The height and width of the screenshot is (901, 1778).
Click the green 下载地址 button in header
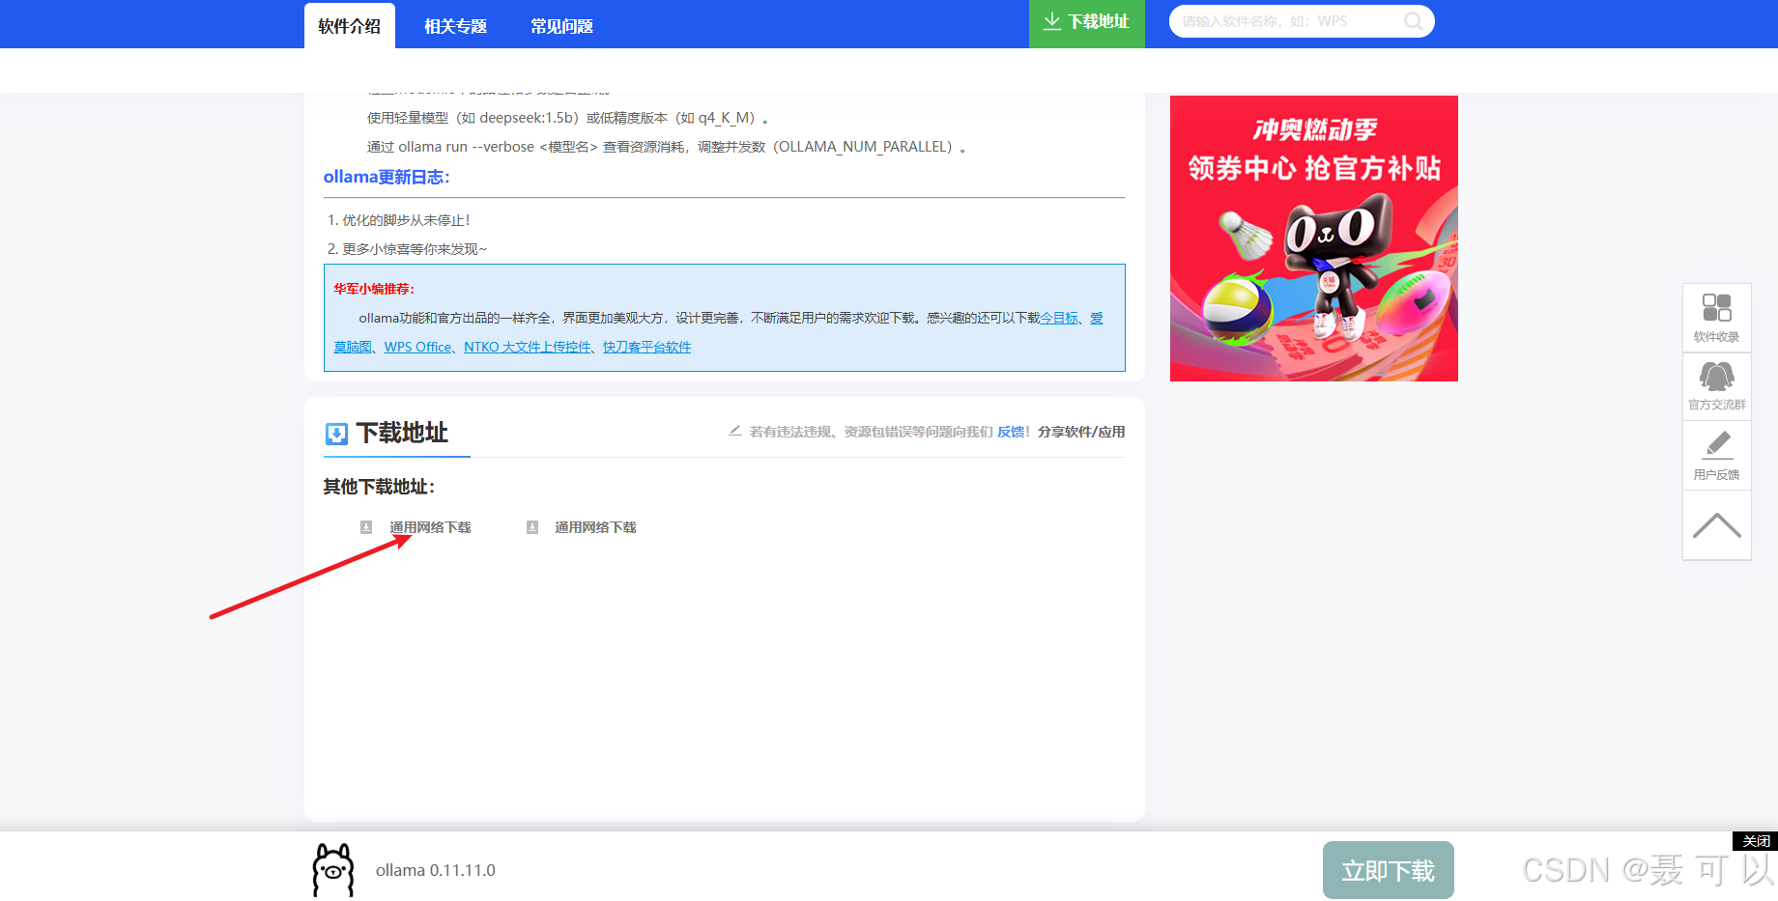click(x=1086, y=21)
